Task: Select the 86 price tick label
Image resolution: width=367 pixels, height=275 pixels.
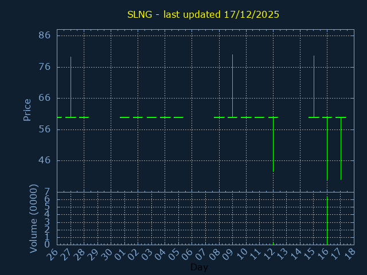Action: (x=44, y=36)
